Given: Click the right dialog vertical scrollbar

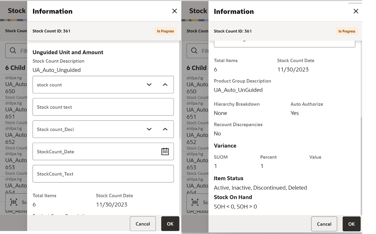Looking at the screenshot, I should pyautogui.click(x=361, y=165).
